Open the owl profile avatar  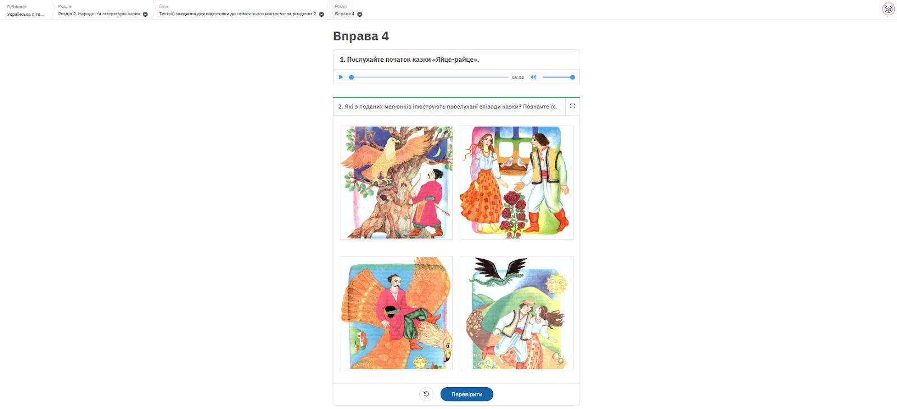pyautogui.click(x=889, y=9)
